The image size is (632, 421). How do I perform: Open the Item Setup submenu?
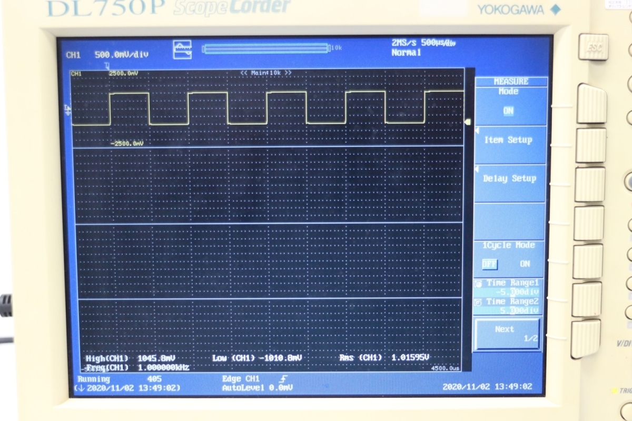point(509,144)
